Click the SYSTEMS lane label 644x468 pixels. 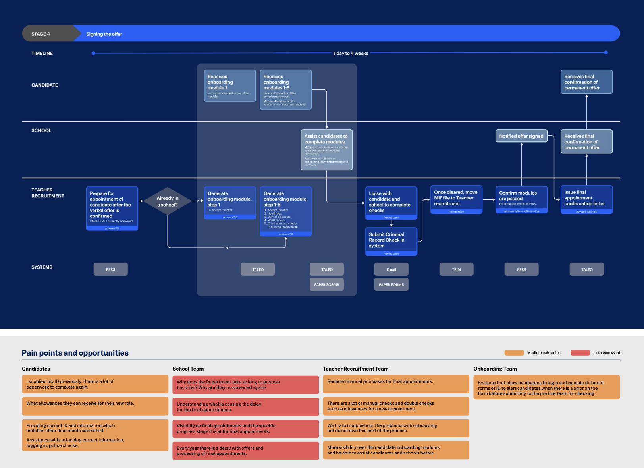[42, 267]
